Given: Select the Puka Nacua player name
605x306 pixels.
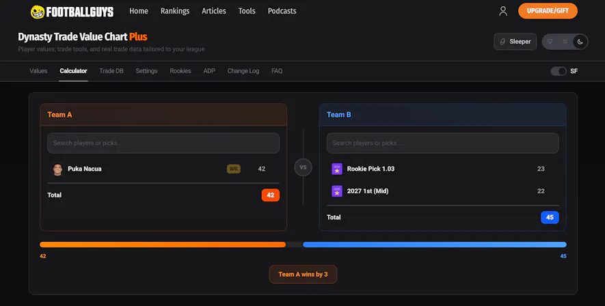Looking at the screenshot, I should point(85,169).
